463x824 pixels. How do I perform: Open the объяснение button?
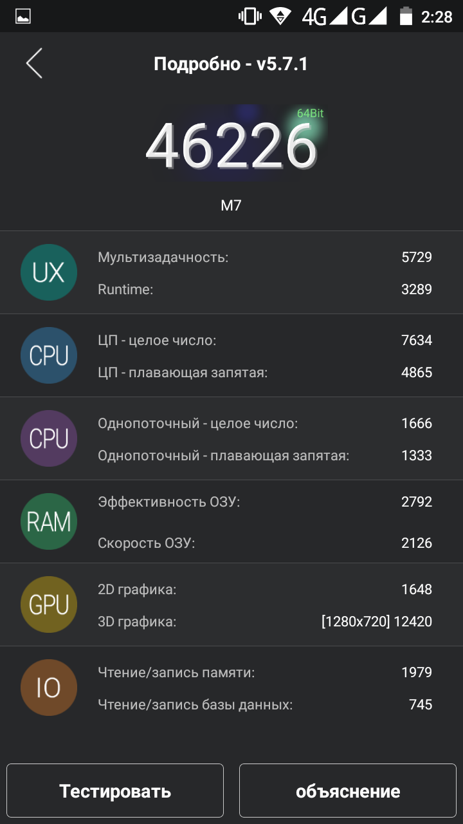coord(348,791)
